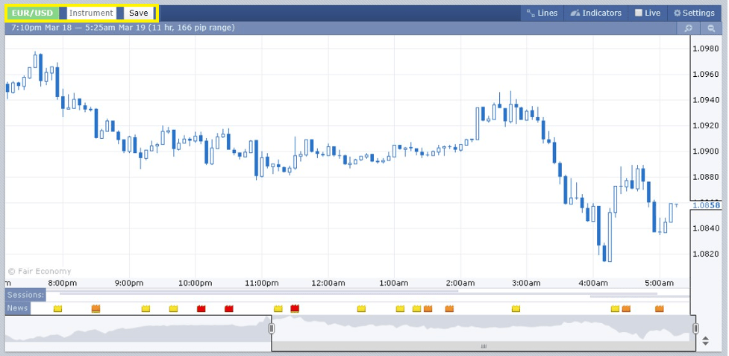Enable the Live checkbox
729x356 pixels.
647,13
